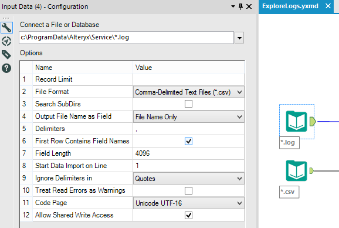Image resolution: width=339 pixels, height=228 pixels.
Task: Switch to the ExploreLogs.yxmd tab
Action: 290,6
